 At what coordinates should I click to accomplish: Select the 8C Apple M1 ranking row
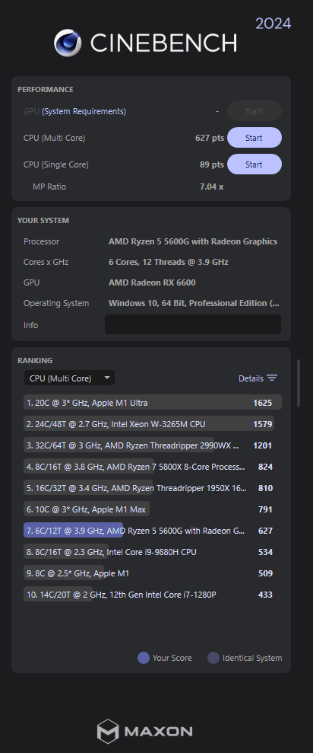point(153,573)
